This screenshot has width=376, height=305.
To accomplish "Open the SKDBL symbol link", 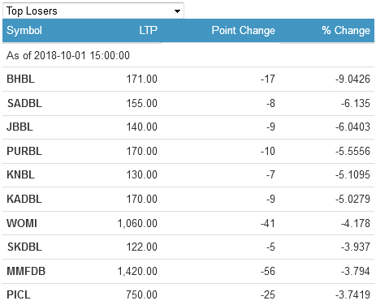I will (x=24, y=247).
